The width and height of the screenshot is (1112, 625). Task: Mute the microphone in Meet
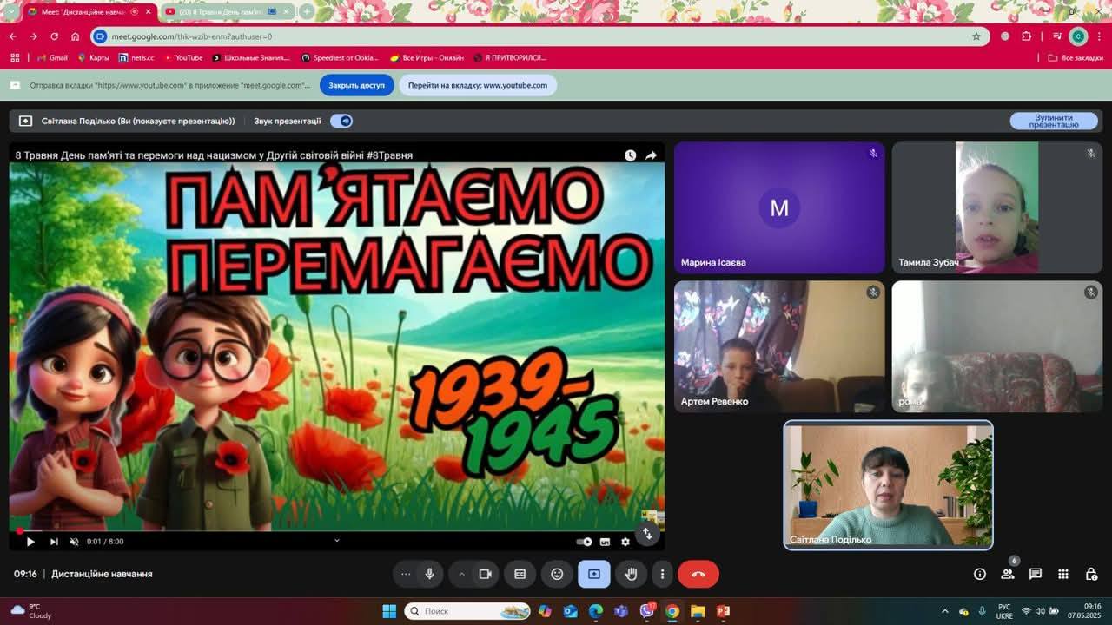pos(429,574)
